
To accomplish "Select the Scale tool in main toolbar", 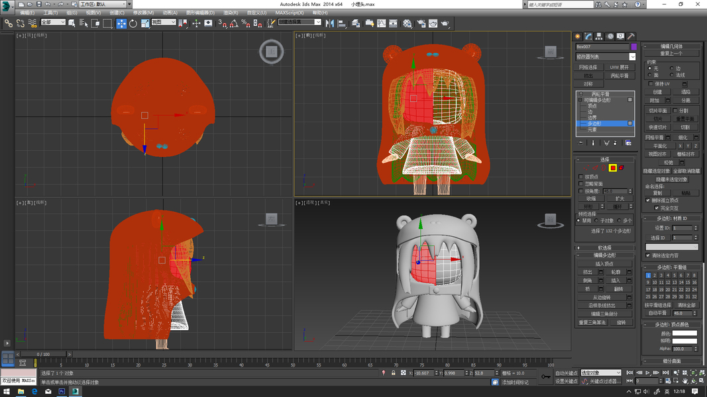I will (x=144, y=23).
